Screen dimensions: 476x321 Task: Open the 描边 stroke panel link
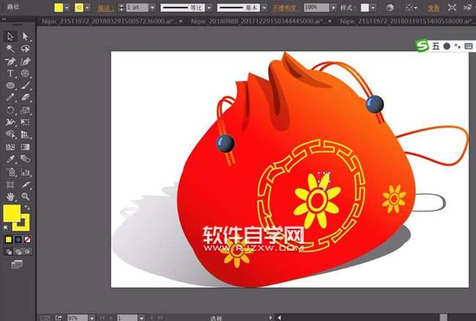click(105, 8)
